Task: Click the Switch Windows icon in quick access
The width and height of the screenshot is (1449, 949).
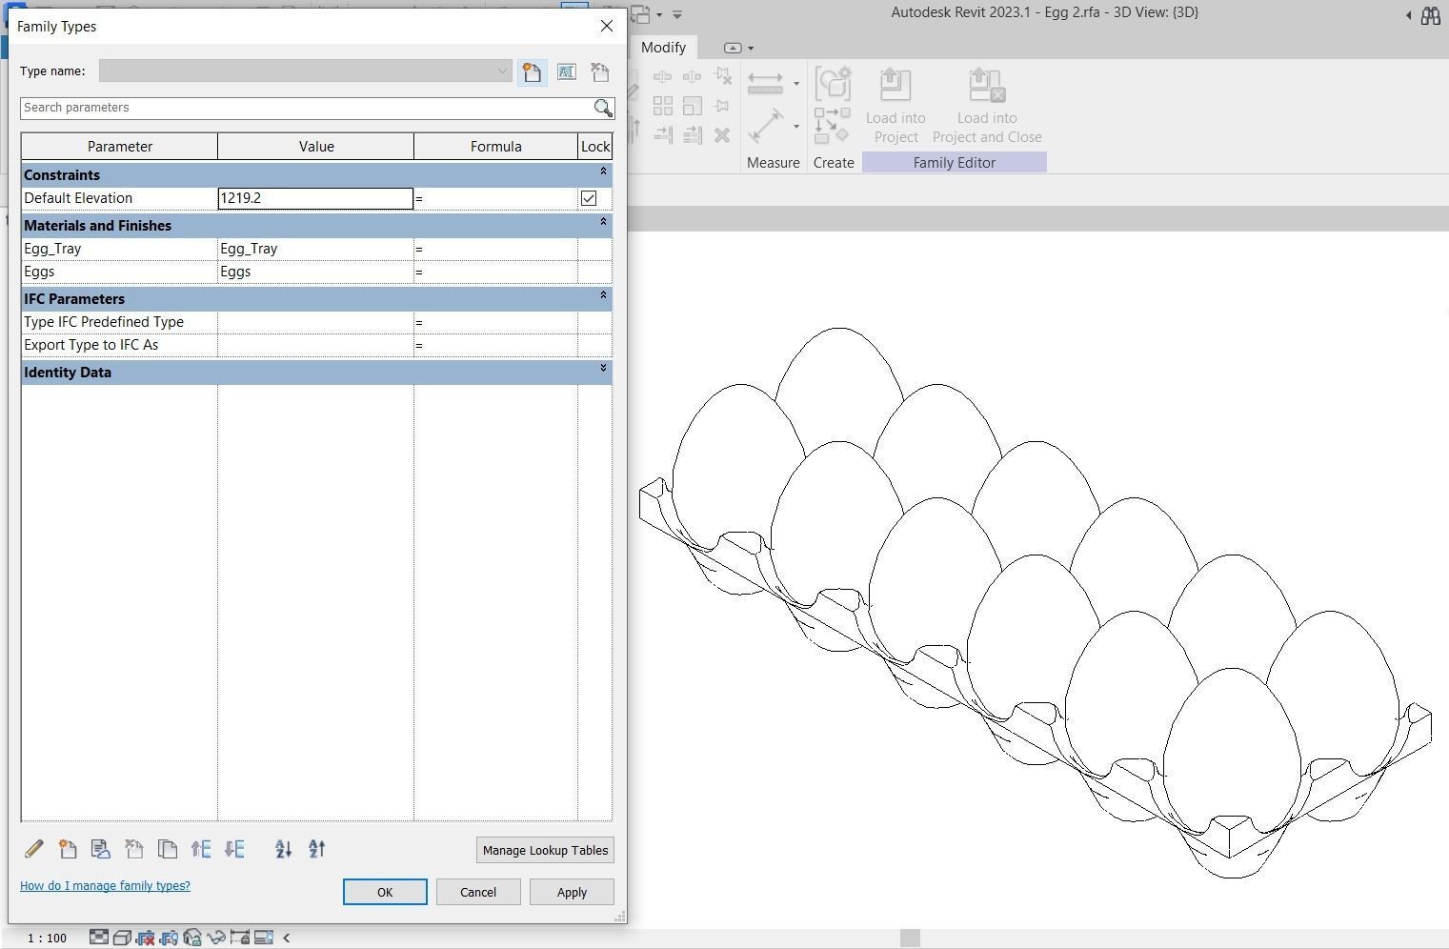Action: 641,14
